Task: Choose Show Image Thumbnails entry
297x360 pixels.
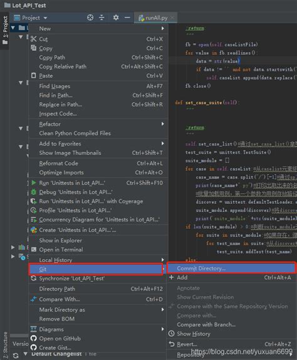Action: (98, 153)
